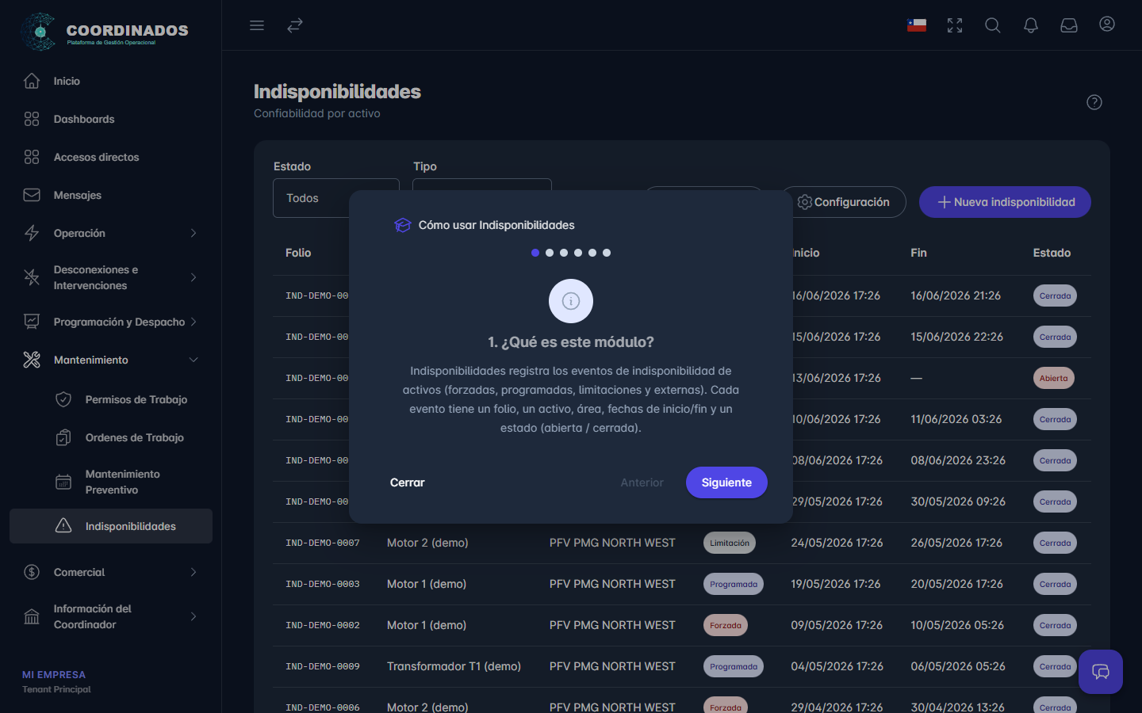Open the chat support floating button
Image resolution: width=1142 pixels, height=713 pixels.
[x=1101, y=672]
